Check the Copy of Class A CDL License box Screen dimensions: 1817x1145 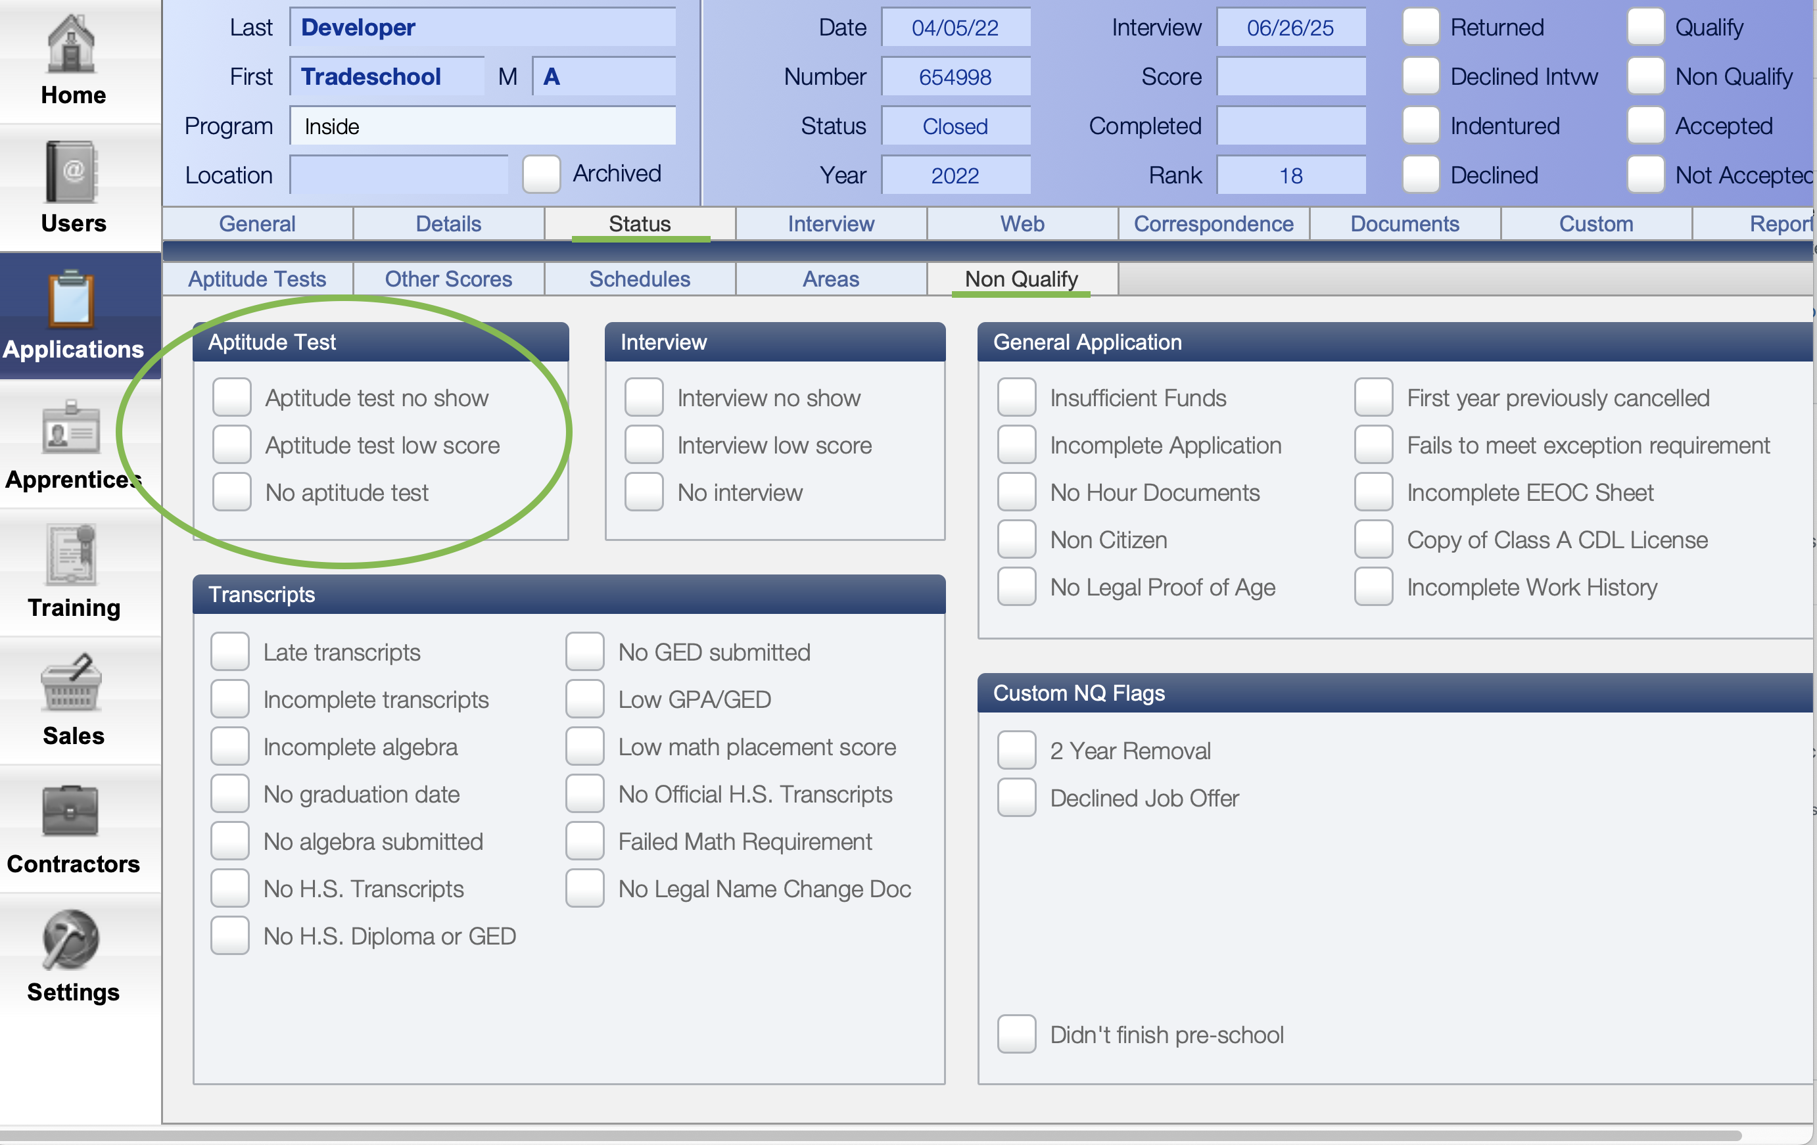(x=1373, y=540)
